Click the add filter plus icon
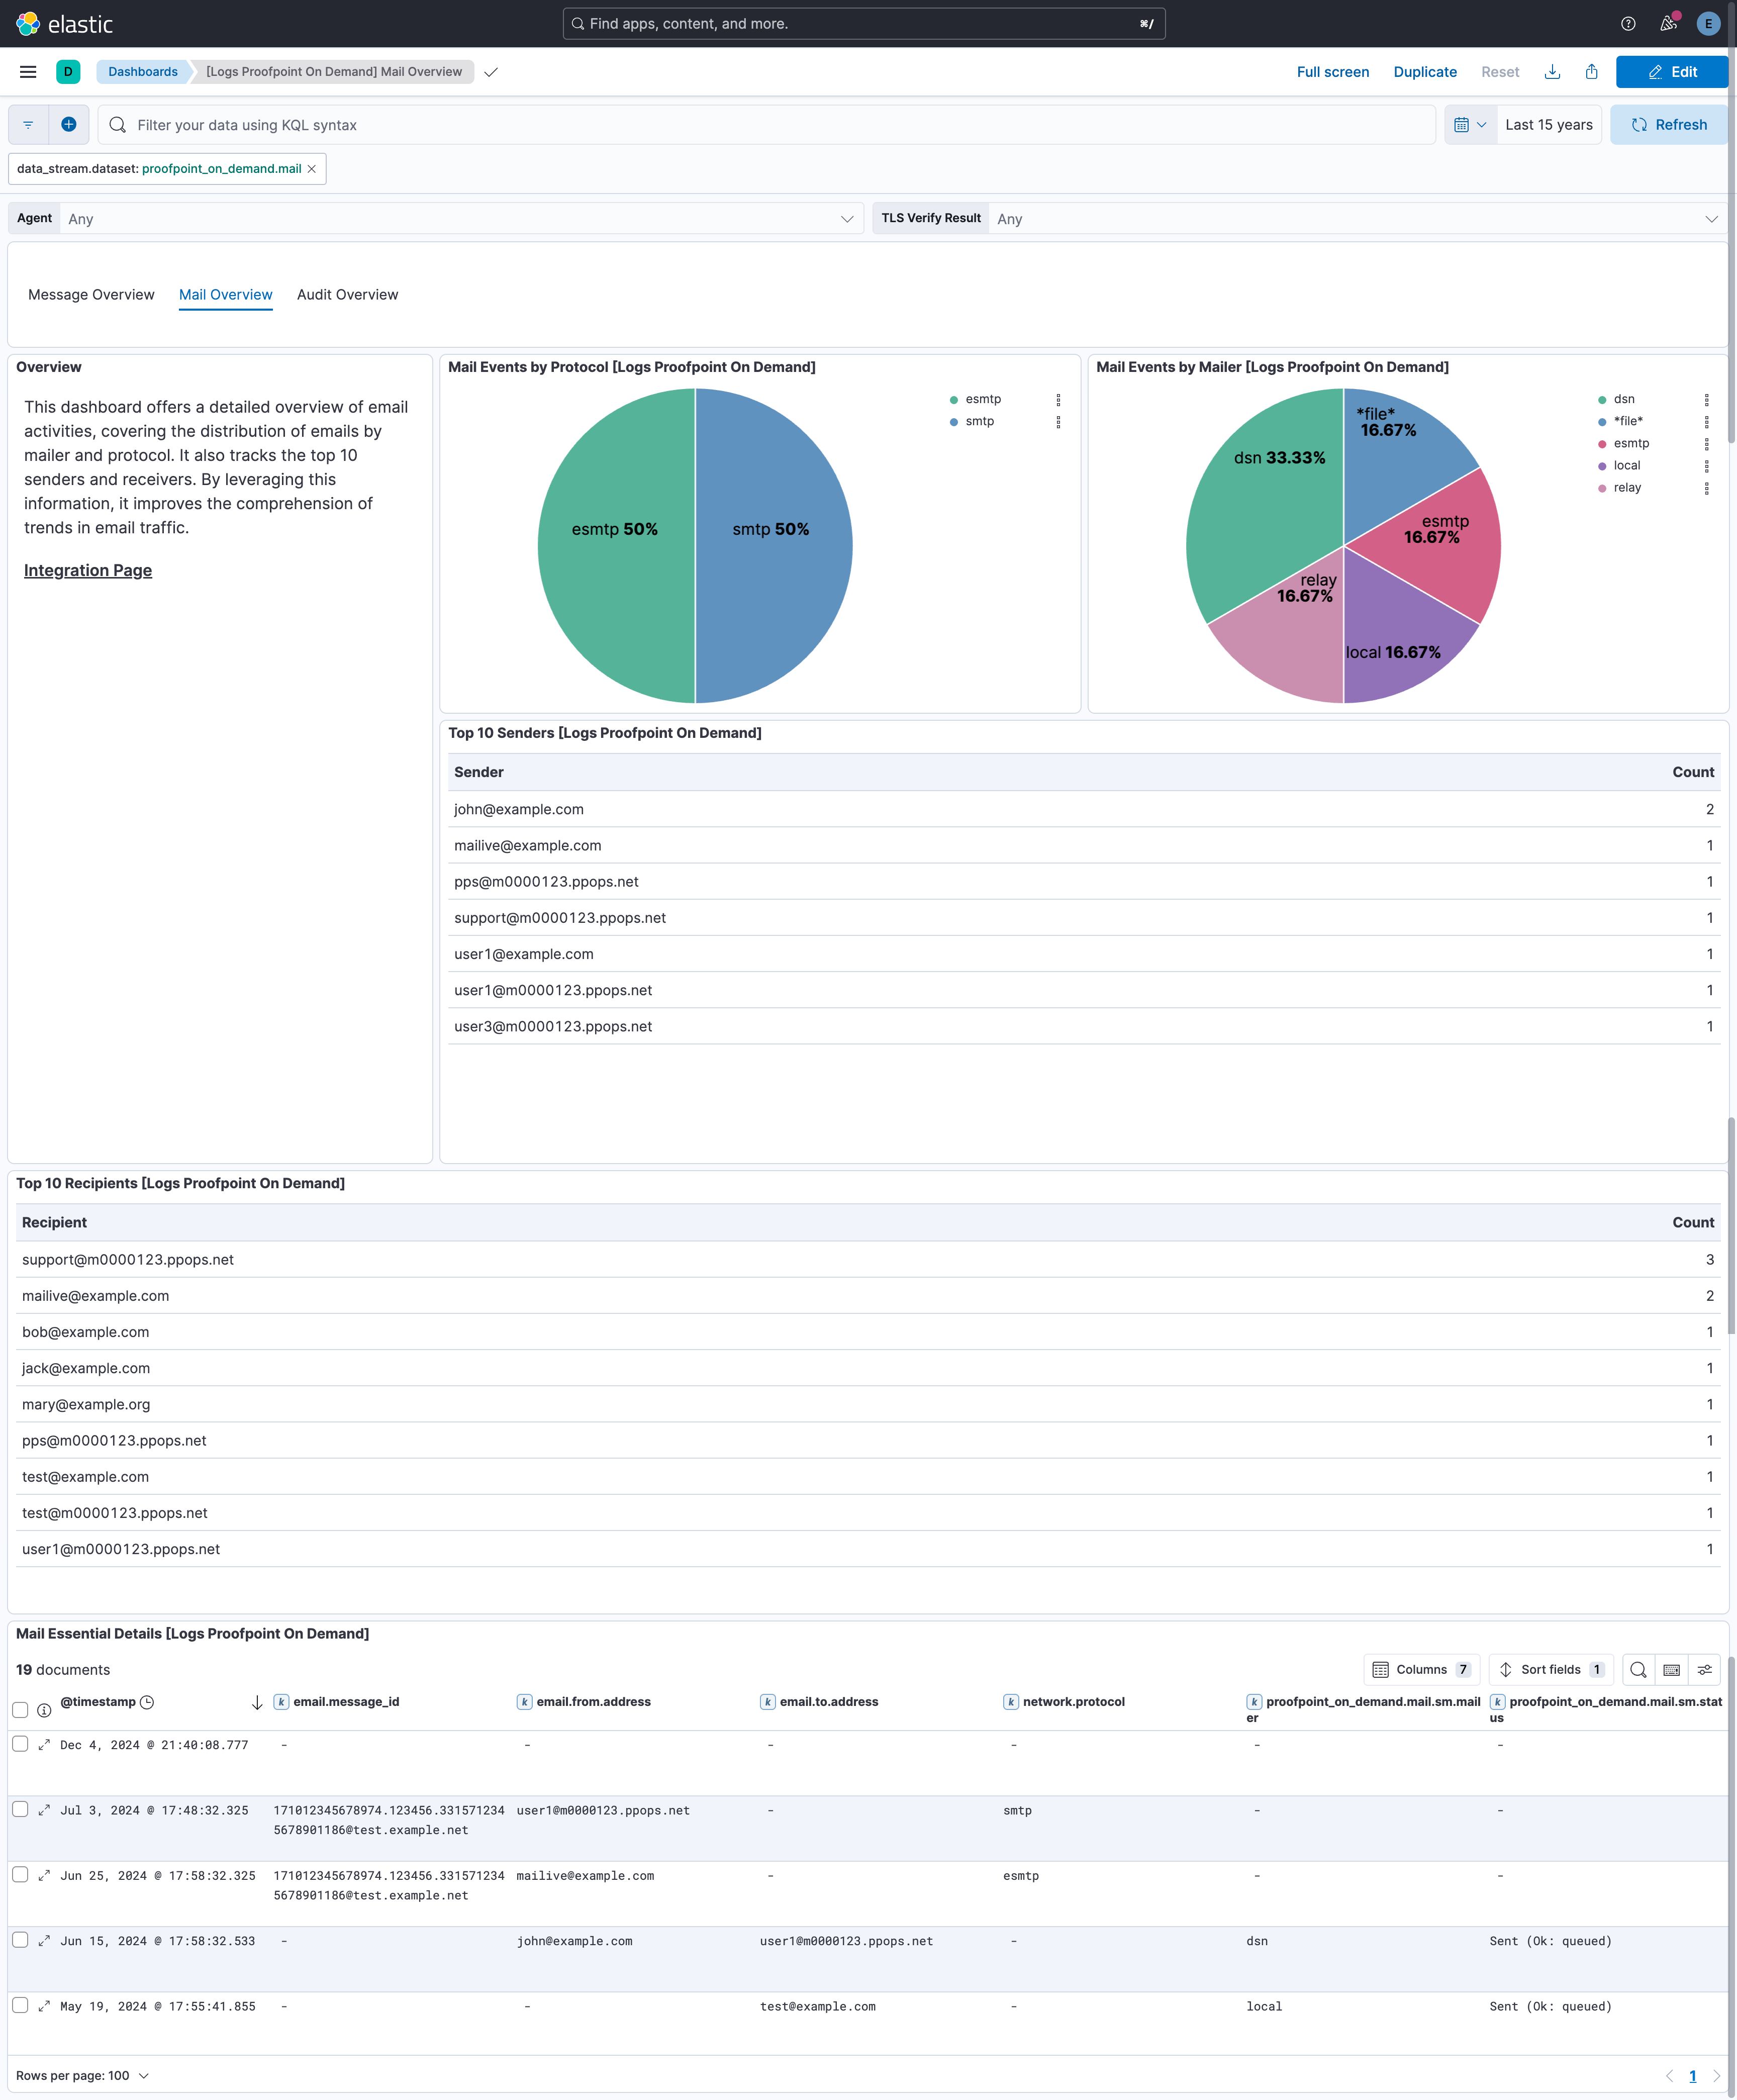 tap(68, 124)
